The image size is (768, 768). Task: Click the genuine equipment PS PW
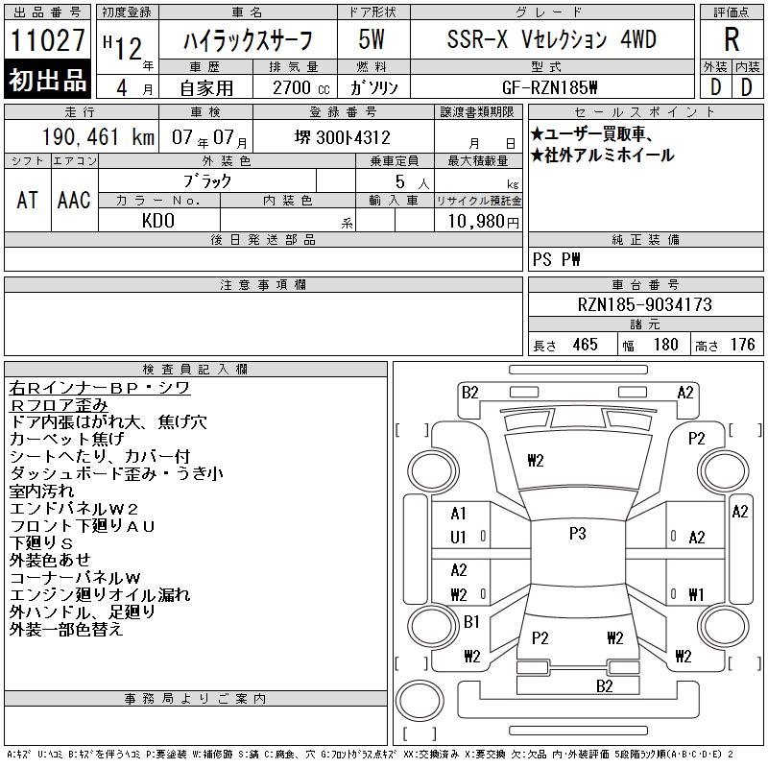click(557, 259)
